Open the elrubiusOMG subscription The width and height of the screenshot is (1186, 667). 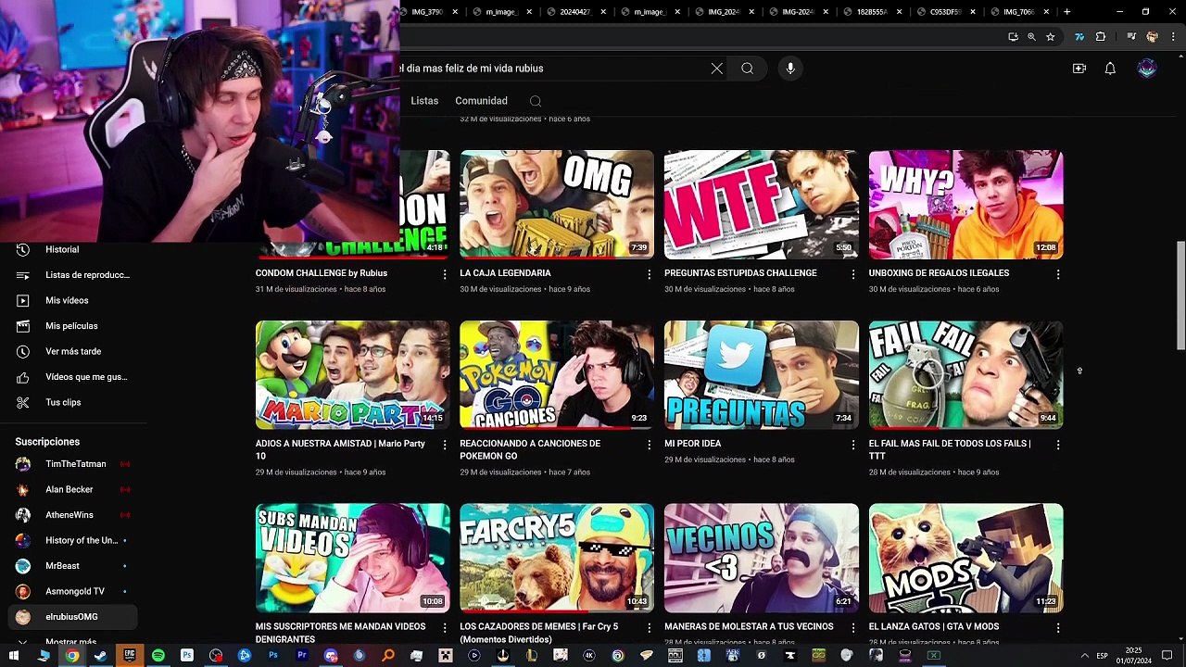coord(72,617)
